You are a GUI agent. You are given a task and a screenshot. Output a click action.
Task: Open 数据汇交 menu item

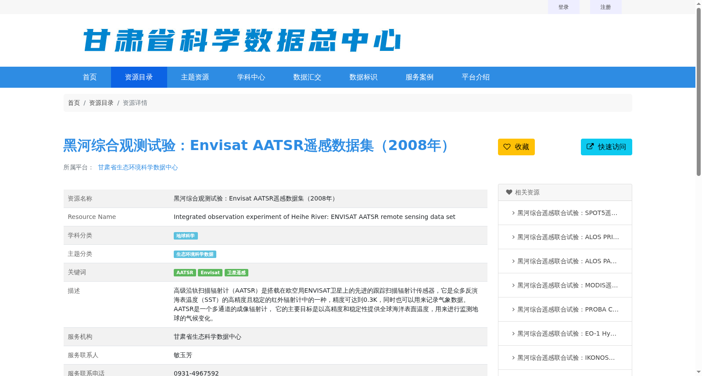click(x=308, y=77)
